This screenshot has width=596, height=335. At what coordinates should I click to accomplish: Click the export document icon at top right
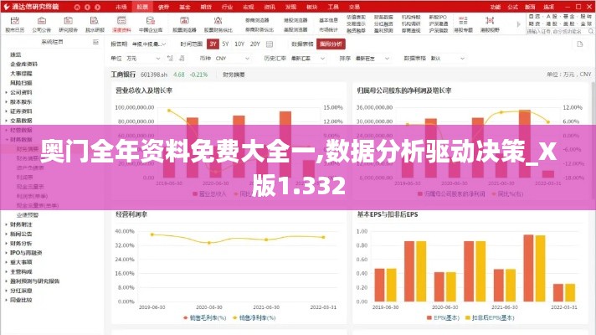pos(579,44)
